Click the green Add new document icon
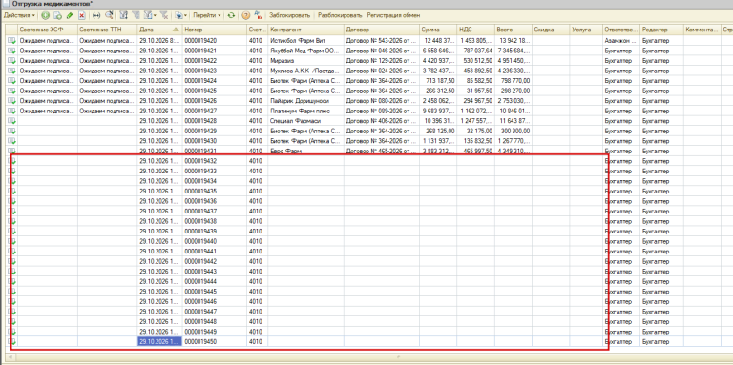Viewport: 733px width, 365px height. tap(46, 15)
